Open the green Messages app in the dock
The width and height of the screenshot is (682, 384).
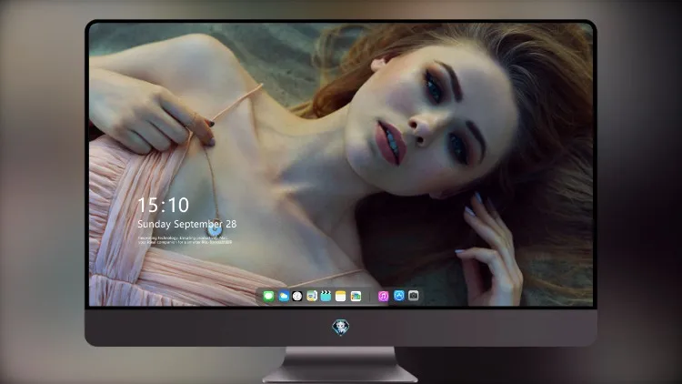268,296
